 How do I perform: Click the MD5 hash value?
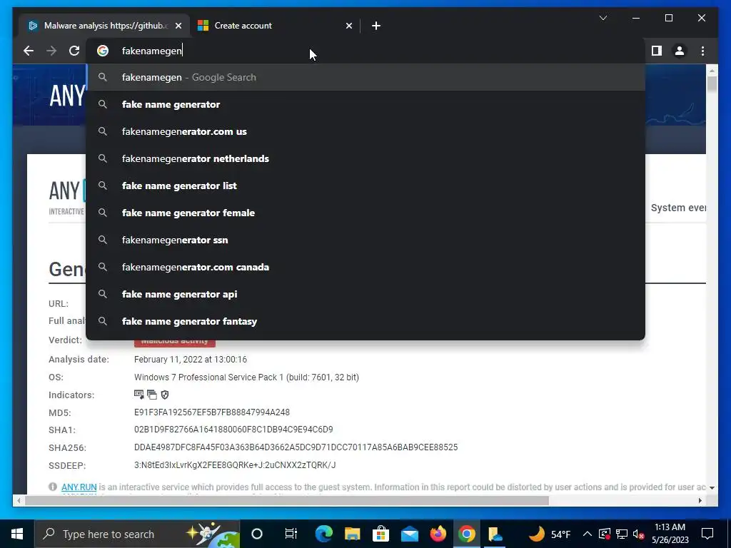pyautogui.click(x=211, y=412)
